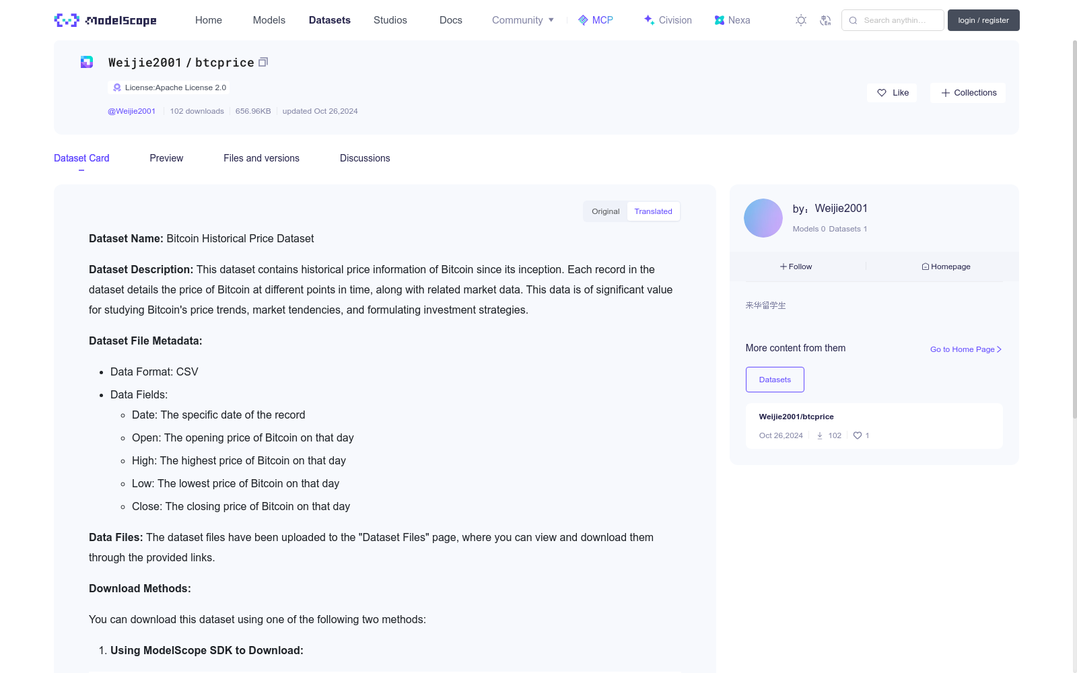Click the heart icon on btcprice card

(x=858, y=435)
